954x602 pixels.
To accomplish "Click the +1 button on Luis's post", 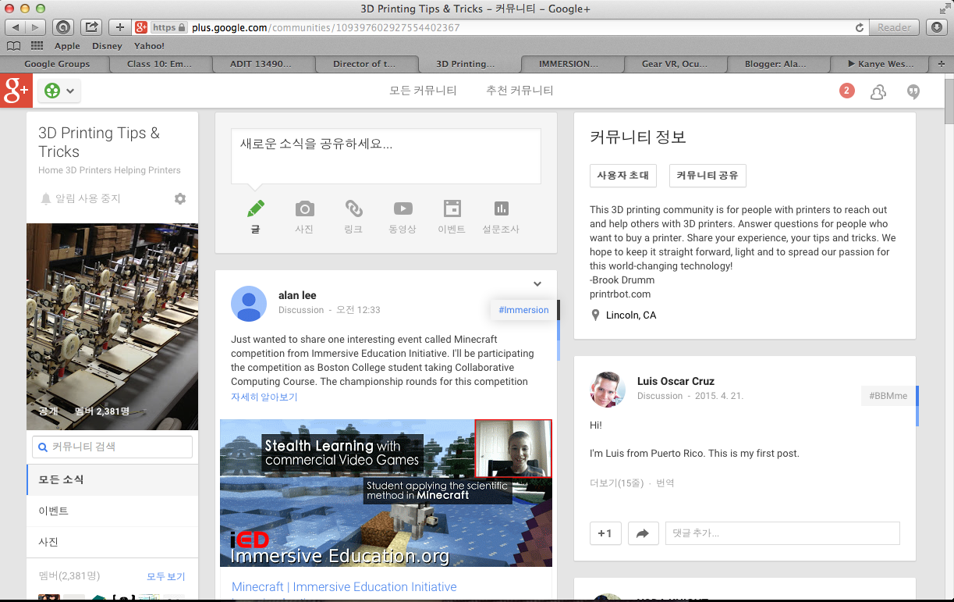I will [605, 533].
